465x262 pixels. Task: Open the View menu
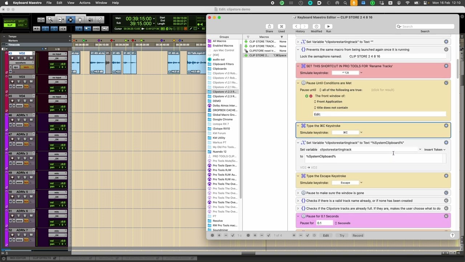point(70,3)
